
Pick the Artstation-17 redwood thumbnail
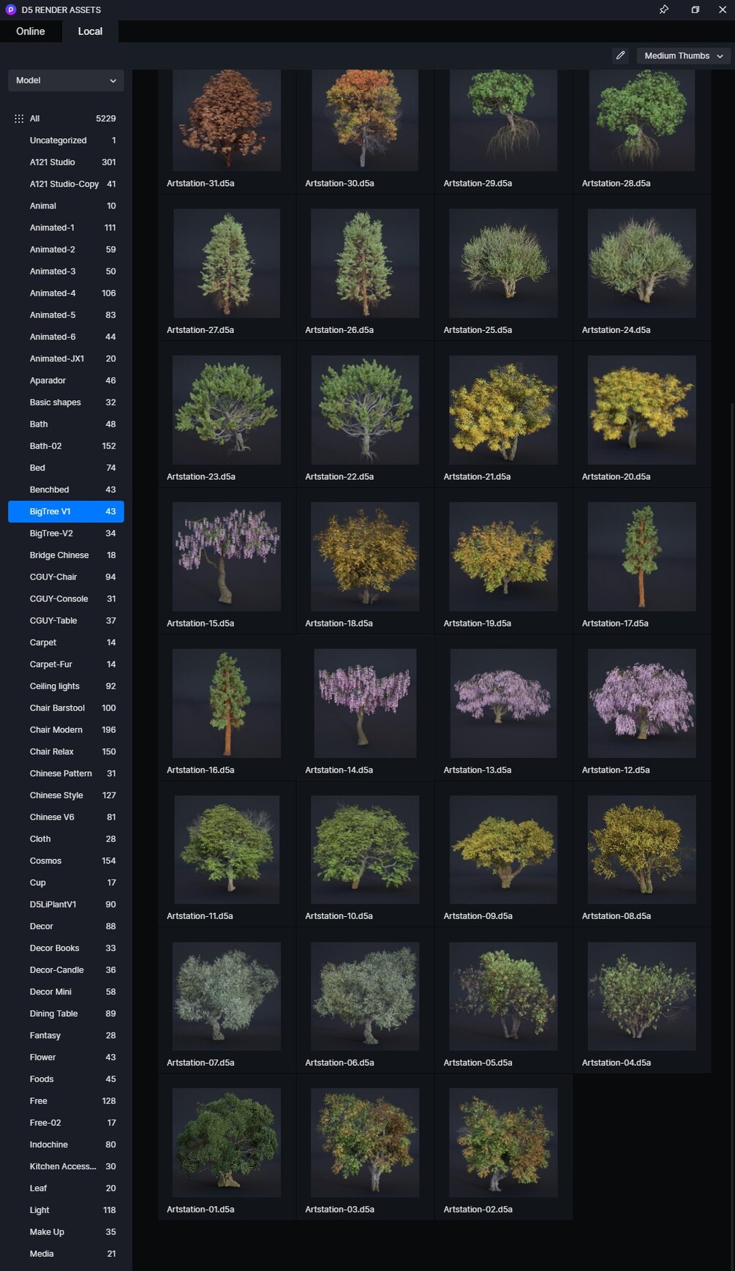click(642, 557)
